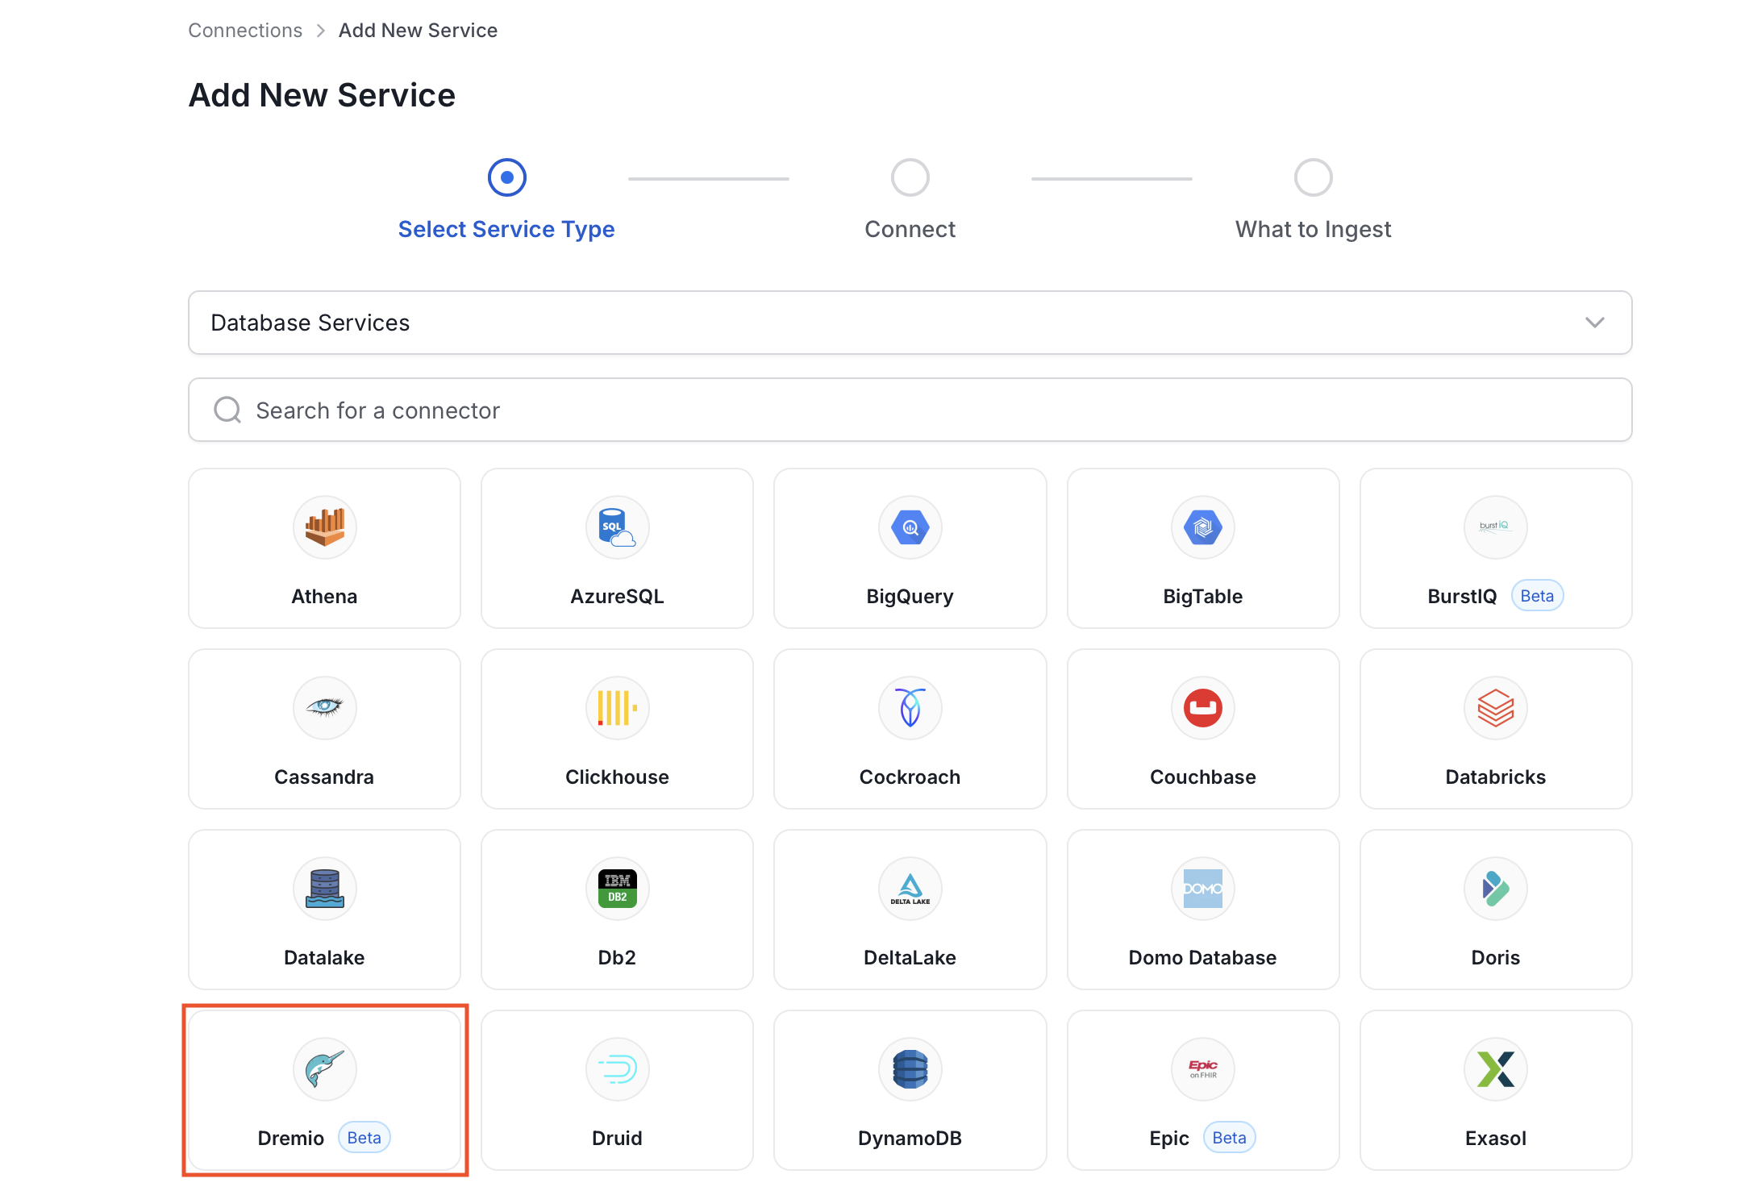Choose the DeltaLake triangle icon

click(x=910, y=889)
